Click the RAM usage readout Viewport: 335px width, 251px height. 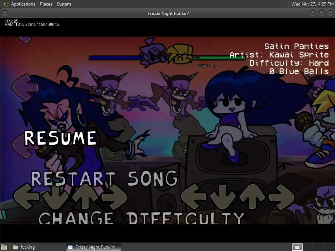click(32, 25)
